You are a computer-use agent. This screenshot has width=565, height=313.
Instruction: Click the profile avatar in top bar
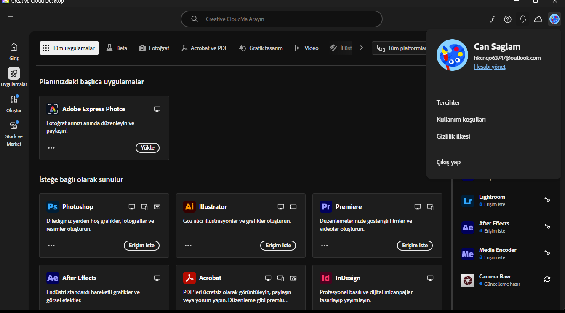pyautogui.click(x=554, y=19)
